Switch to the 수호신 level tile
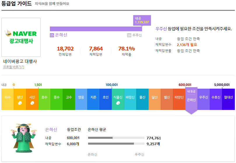236x163 pixels. click(216, 97)
